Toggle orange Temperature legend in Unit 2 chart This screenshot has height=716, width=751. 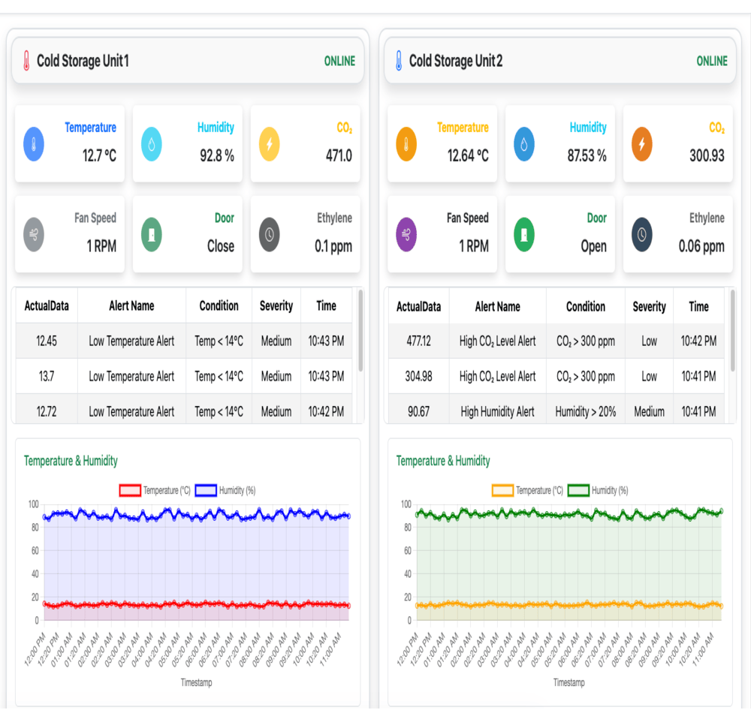(502, 490)
